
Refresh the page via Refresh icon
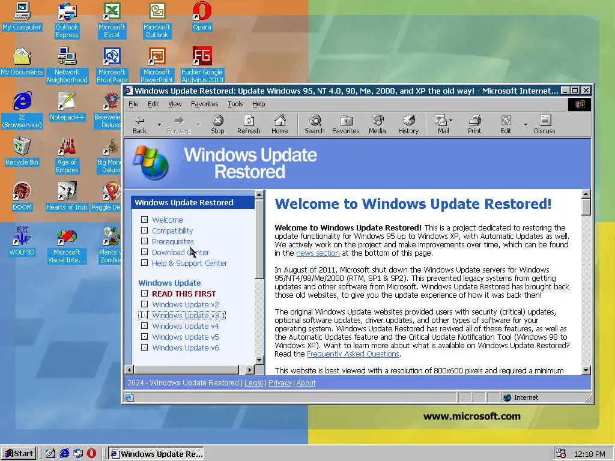point(249,124)
